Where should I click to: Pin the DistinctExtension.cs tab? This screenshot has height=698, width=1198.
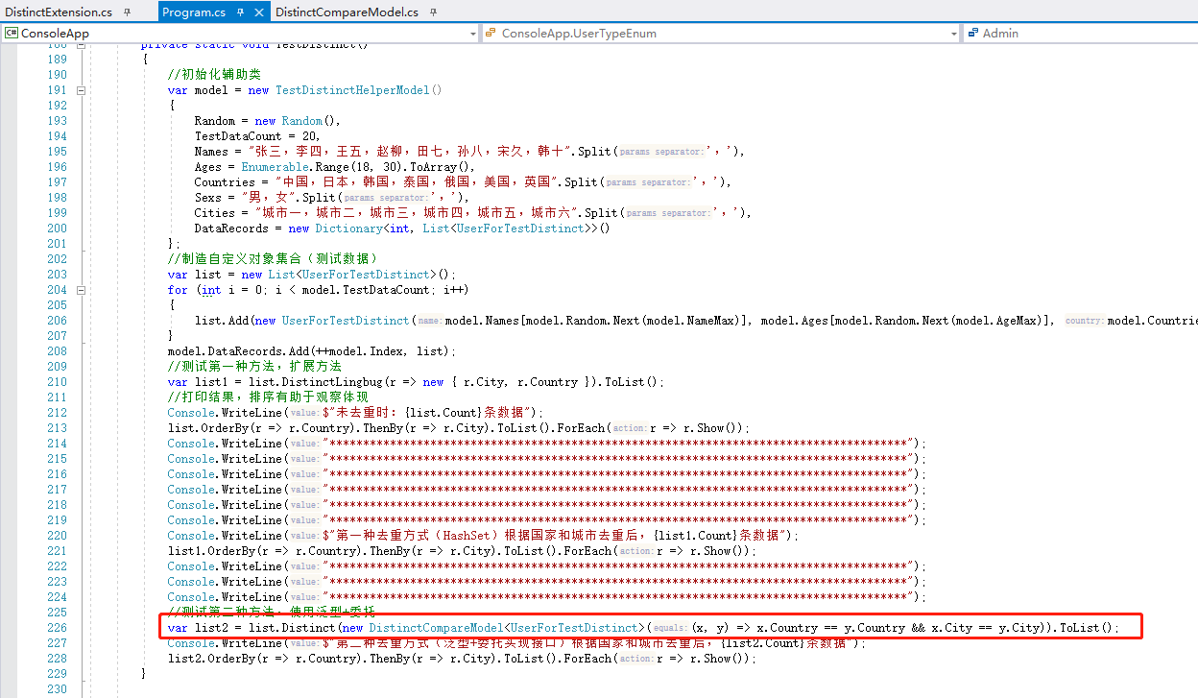point(128,12)
